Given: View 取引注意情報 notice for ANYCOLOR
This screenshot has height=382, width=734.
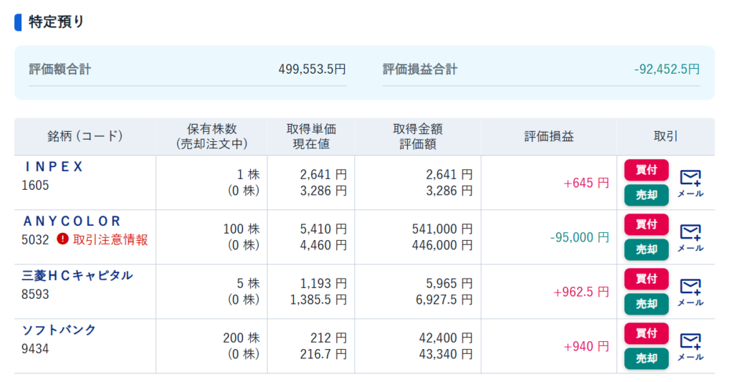Looking at the screenshot, I should pos(111,239).
